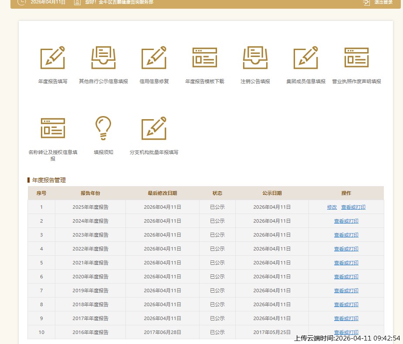This screenshot has width=403, height=344.
Task: Click 查看或打印 for 2017年度报告
Action: (346, 318)
